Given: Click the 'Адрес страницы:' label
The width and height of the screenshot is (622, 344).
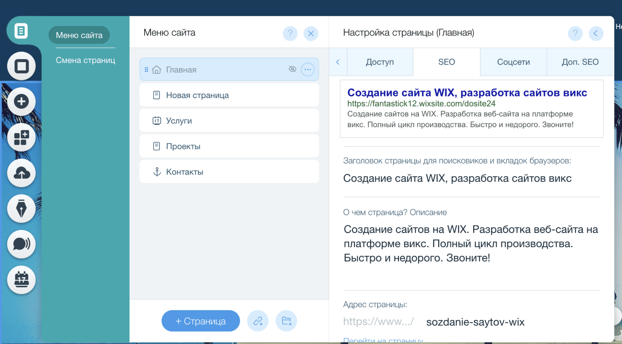Looking at the screenshot, I should 375,305.
